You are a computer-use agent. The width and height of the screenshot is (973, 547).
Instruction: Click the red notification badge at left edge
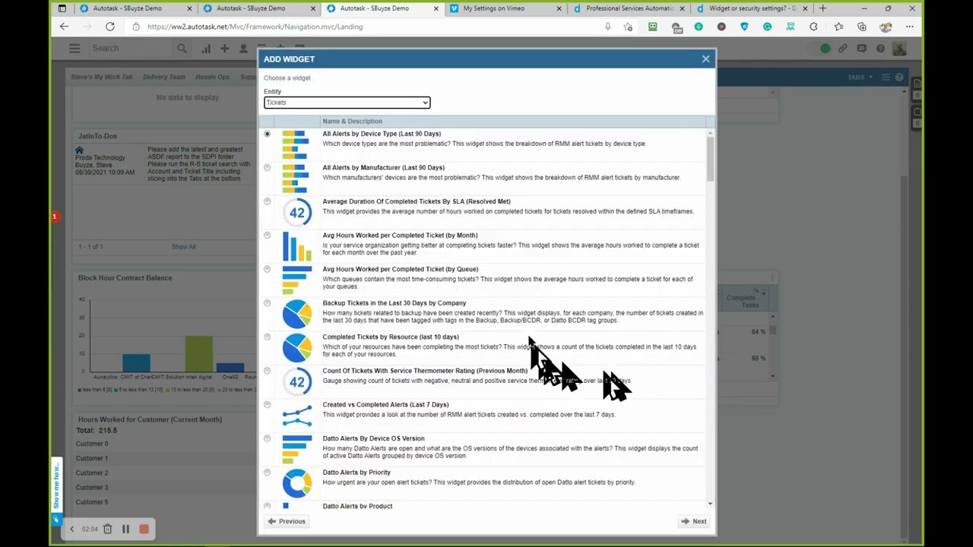click(55, 217)
